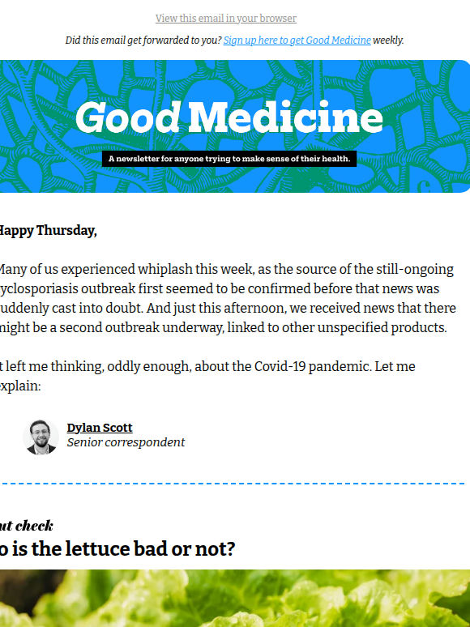This screenshot has height=627, width=470.
Task: Click the blue dashed divider line
Action: pyautogui.click(x=233, y=484)
